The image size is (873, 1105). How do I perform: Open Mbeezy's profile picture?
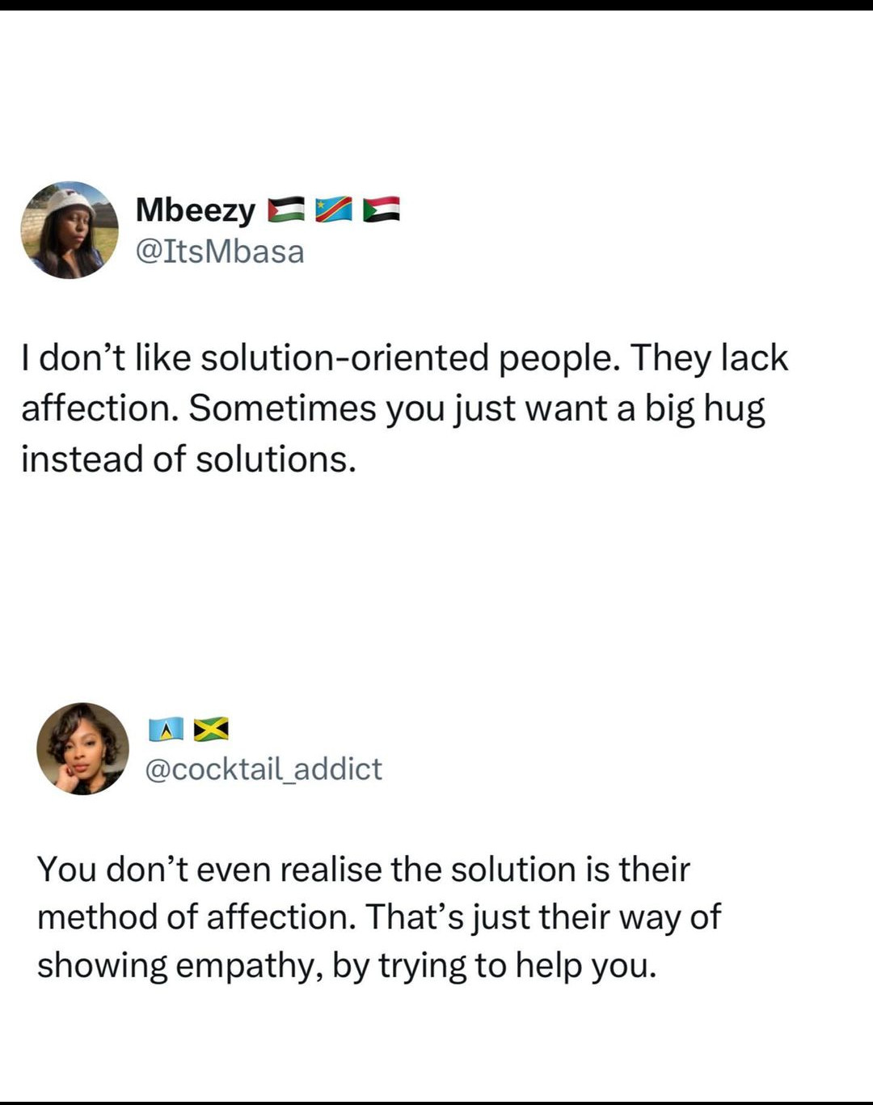[x=70, y=231]
